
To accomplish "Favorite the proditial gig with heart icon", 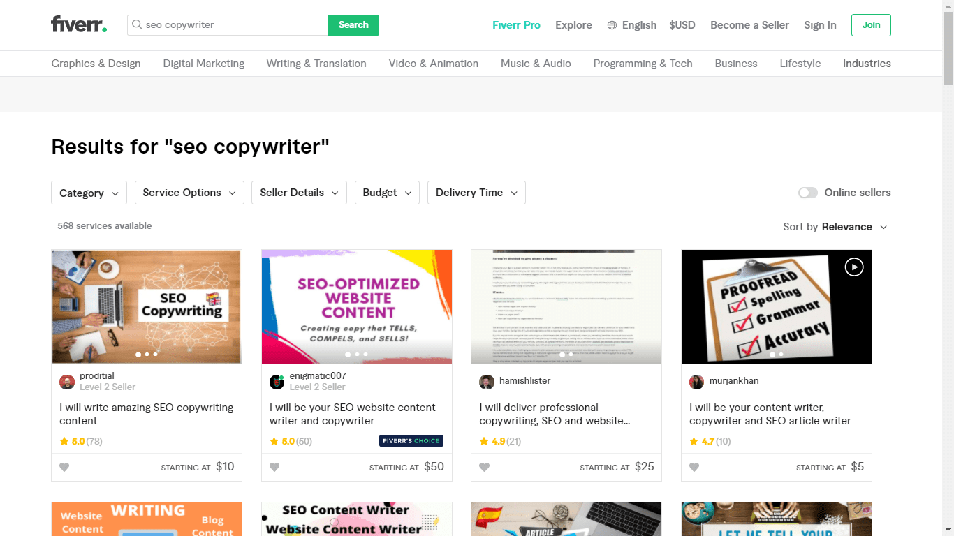I will click(64, 467).
